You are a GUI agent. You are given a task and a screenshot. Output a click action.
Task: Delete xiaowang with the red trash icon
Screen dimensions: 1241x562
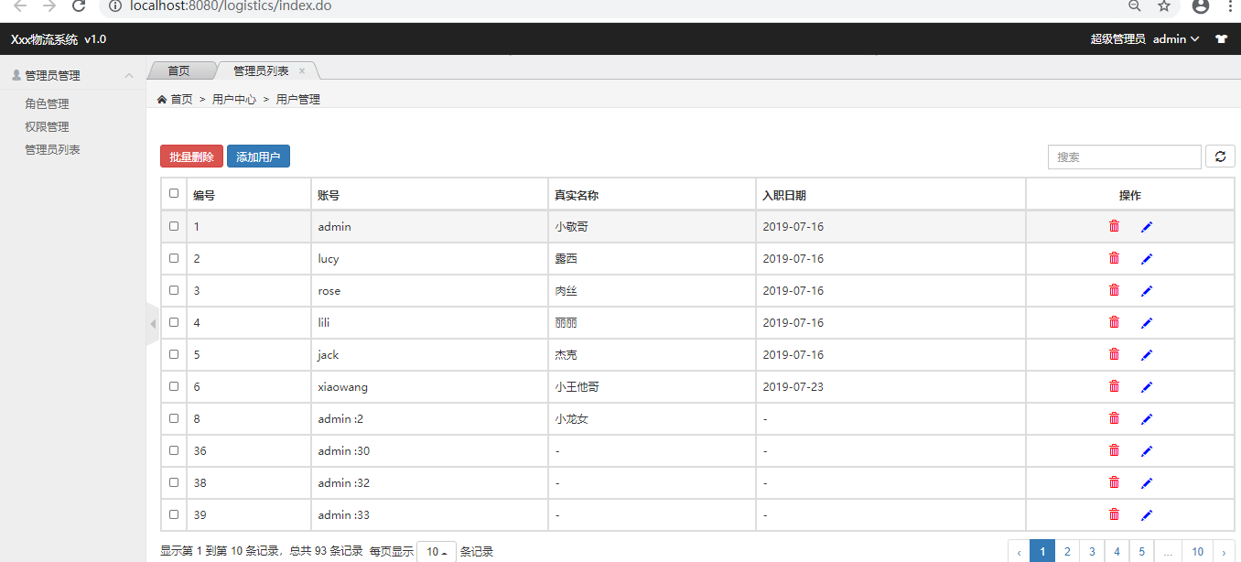coord(1114,386)
